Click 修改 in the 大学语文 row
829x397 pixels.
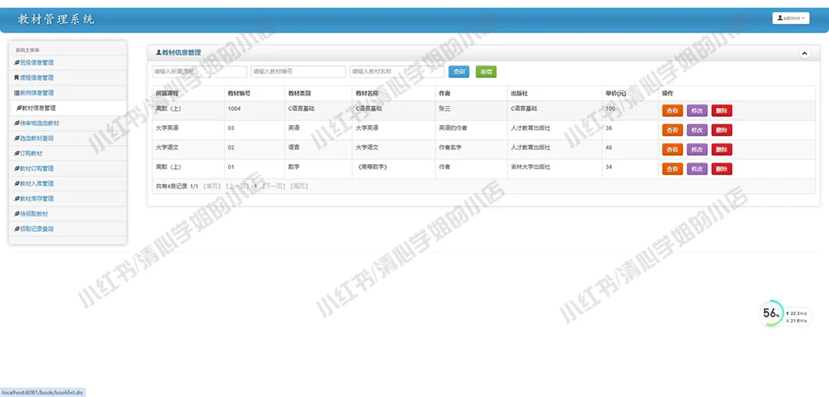tap(697, 150)
